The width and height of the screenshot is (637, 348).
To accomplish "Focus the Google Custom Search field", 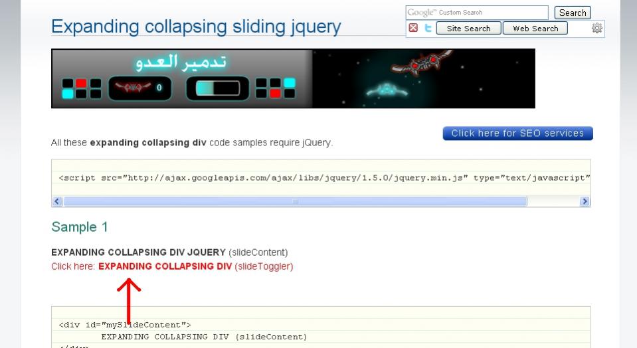I will tap(477, 13).
